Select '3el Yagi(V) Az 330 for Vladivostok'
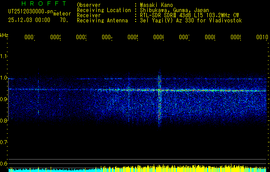The image size is (270, 172). 191,21
